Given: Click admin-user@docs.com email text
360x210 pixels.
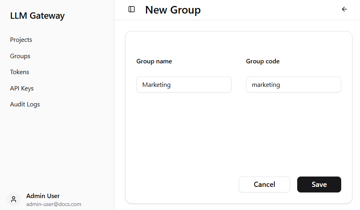Looking at the screenshot, I should coord(54,204).
